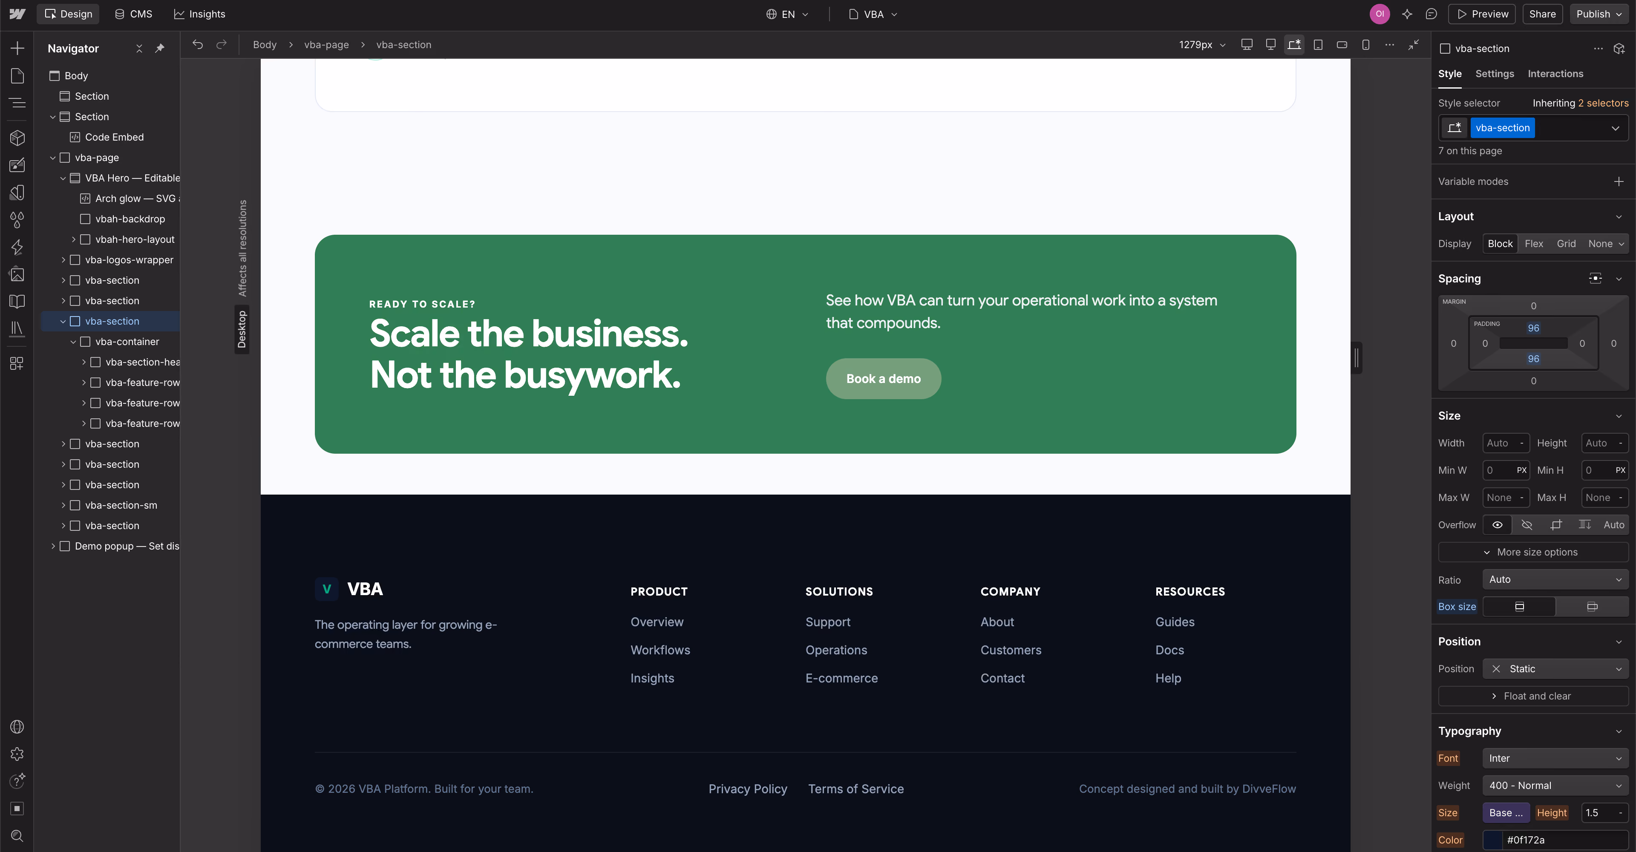Select Code Embed in Navigator
The width and height of the screenshot is (1636, 852).
click(x=114, y=137)
